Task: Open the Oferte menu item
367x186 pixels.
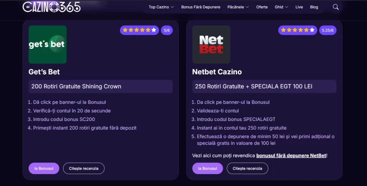Action: click(x=262, y=7)
